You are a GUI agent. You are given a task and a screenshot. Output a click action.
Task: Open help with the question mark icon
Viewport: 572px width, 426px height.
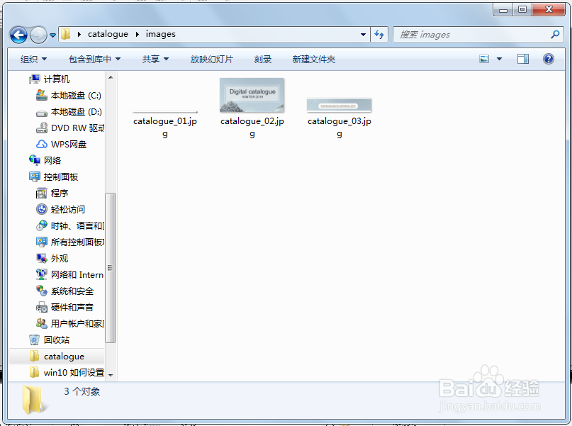click(x=549, y=59)
